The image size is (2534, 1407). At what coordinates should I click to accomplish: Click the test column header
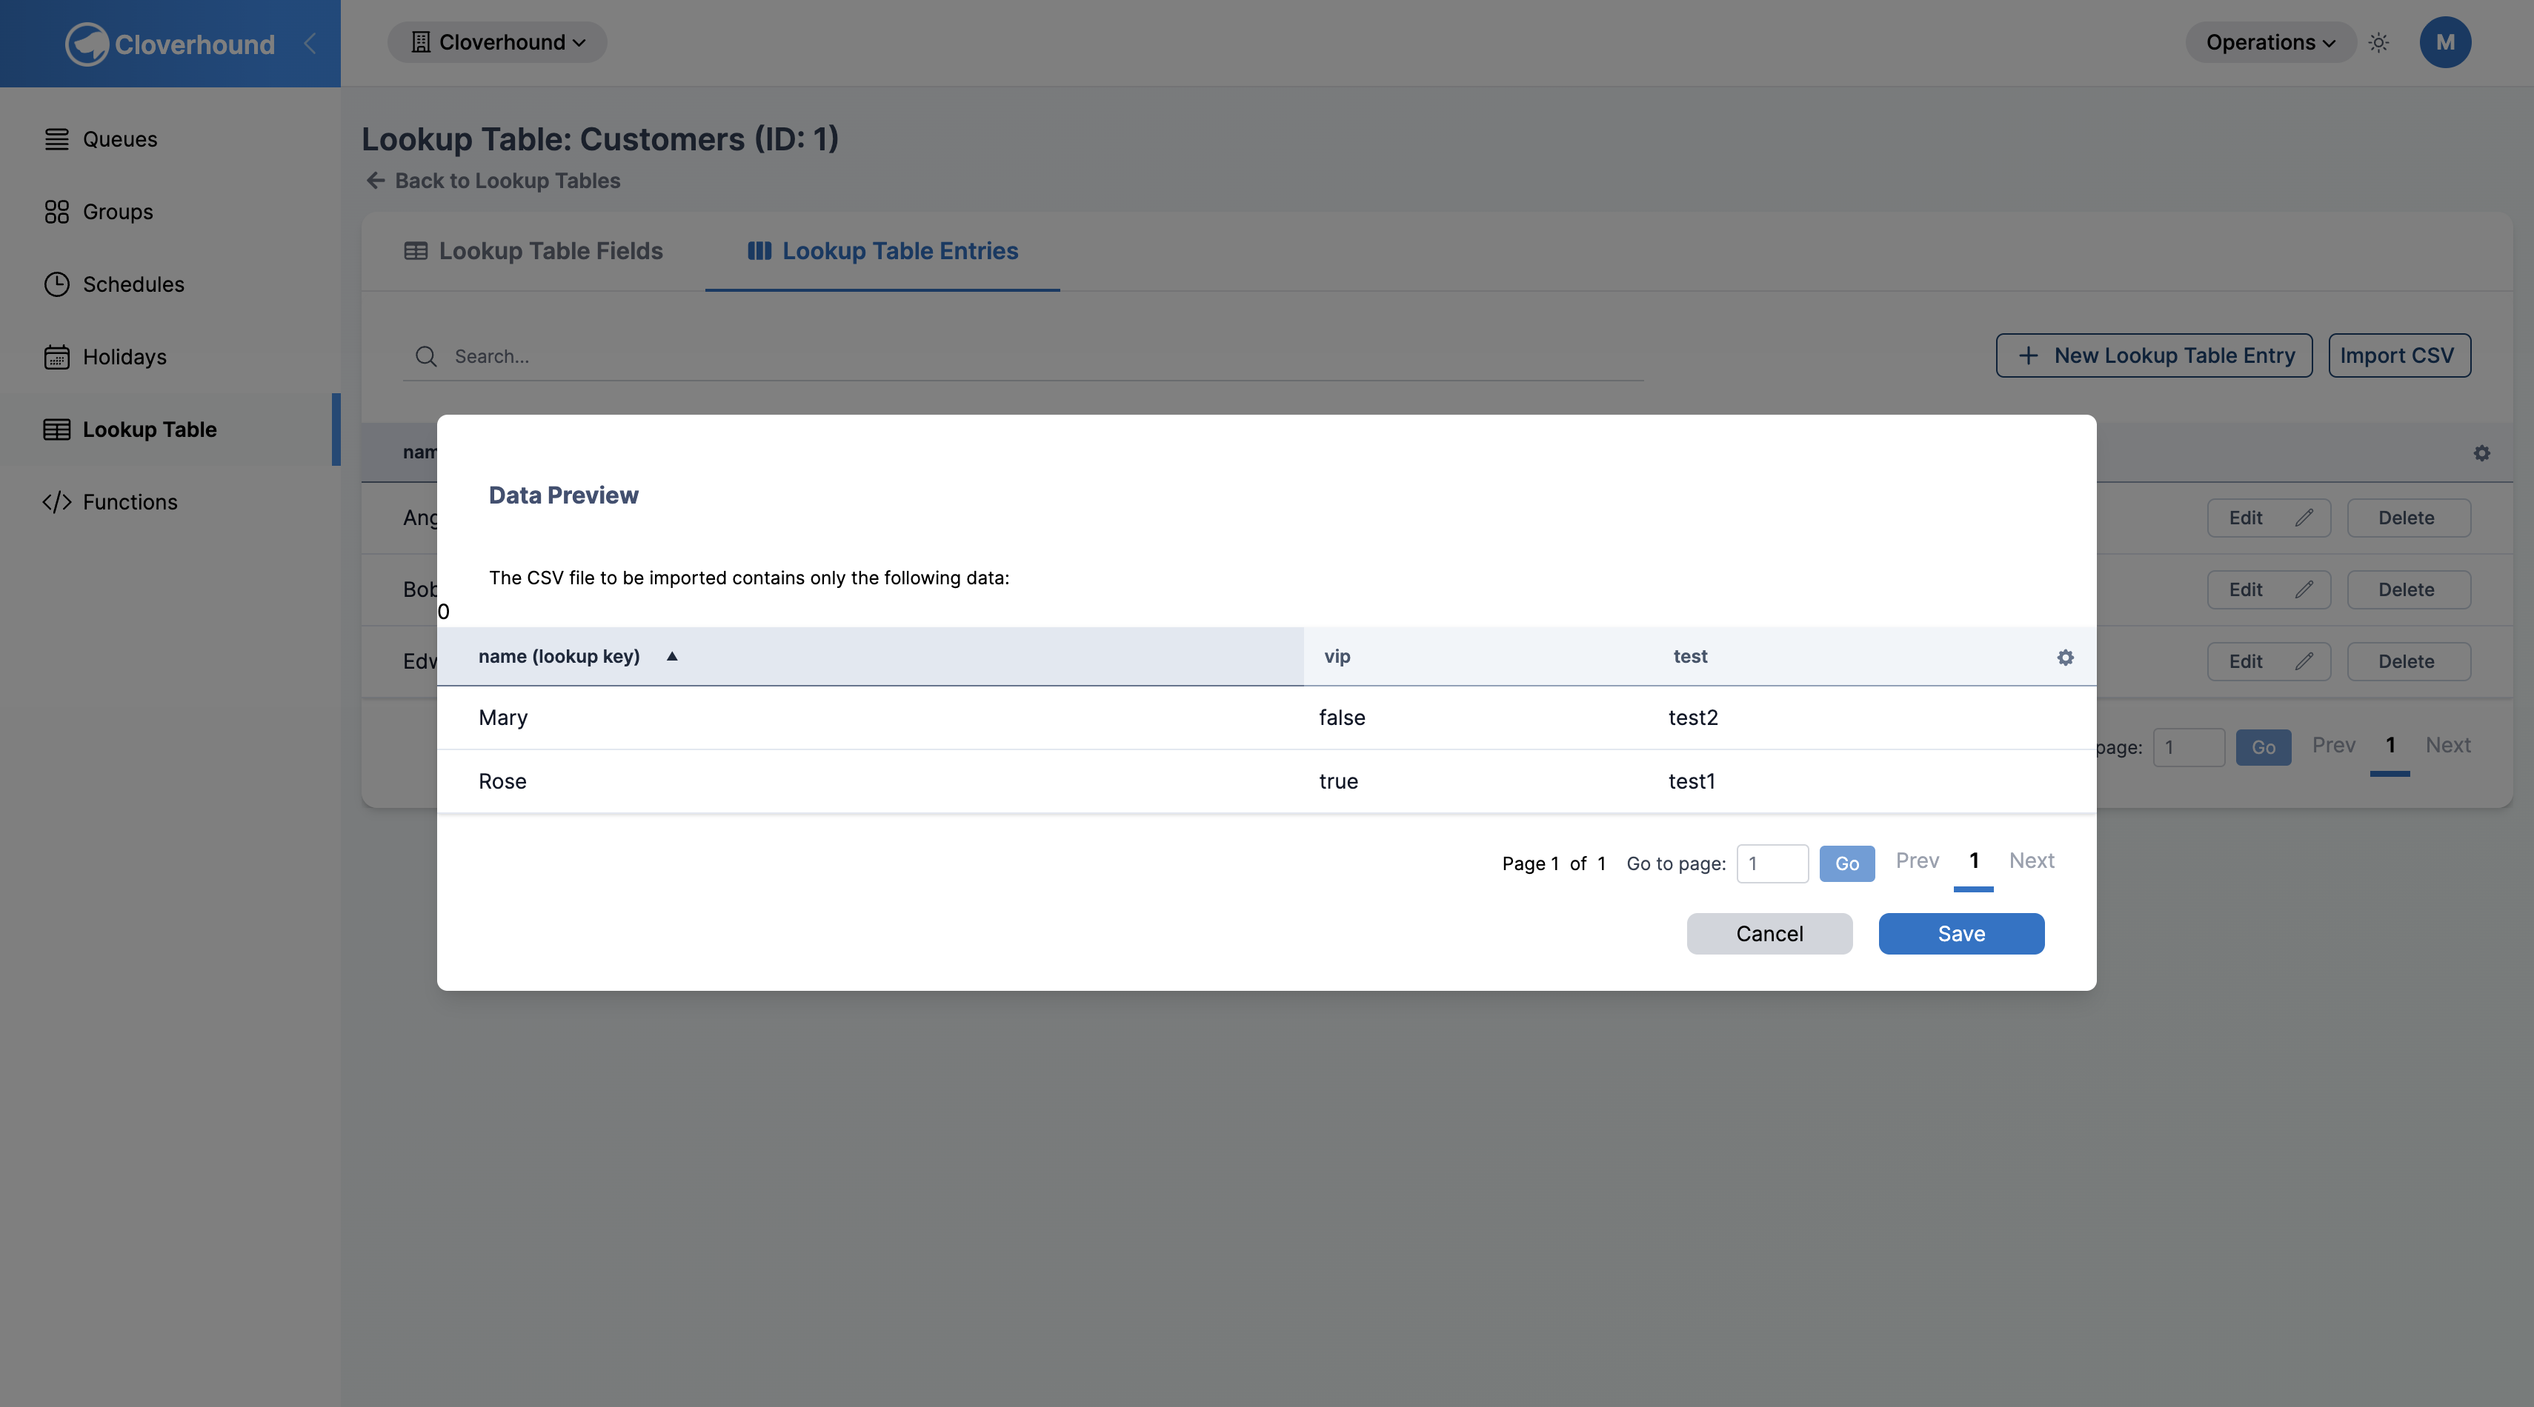click(1690, 657)
